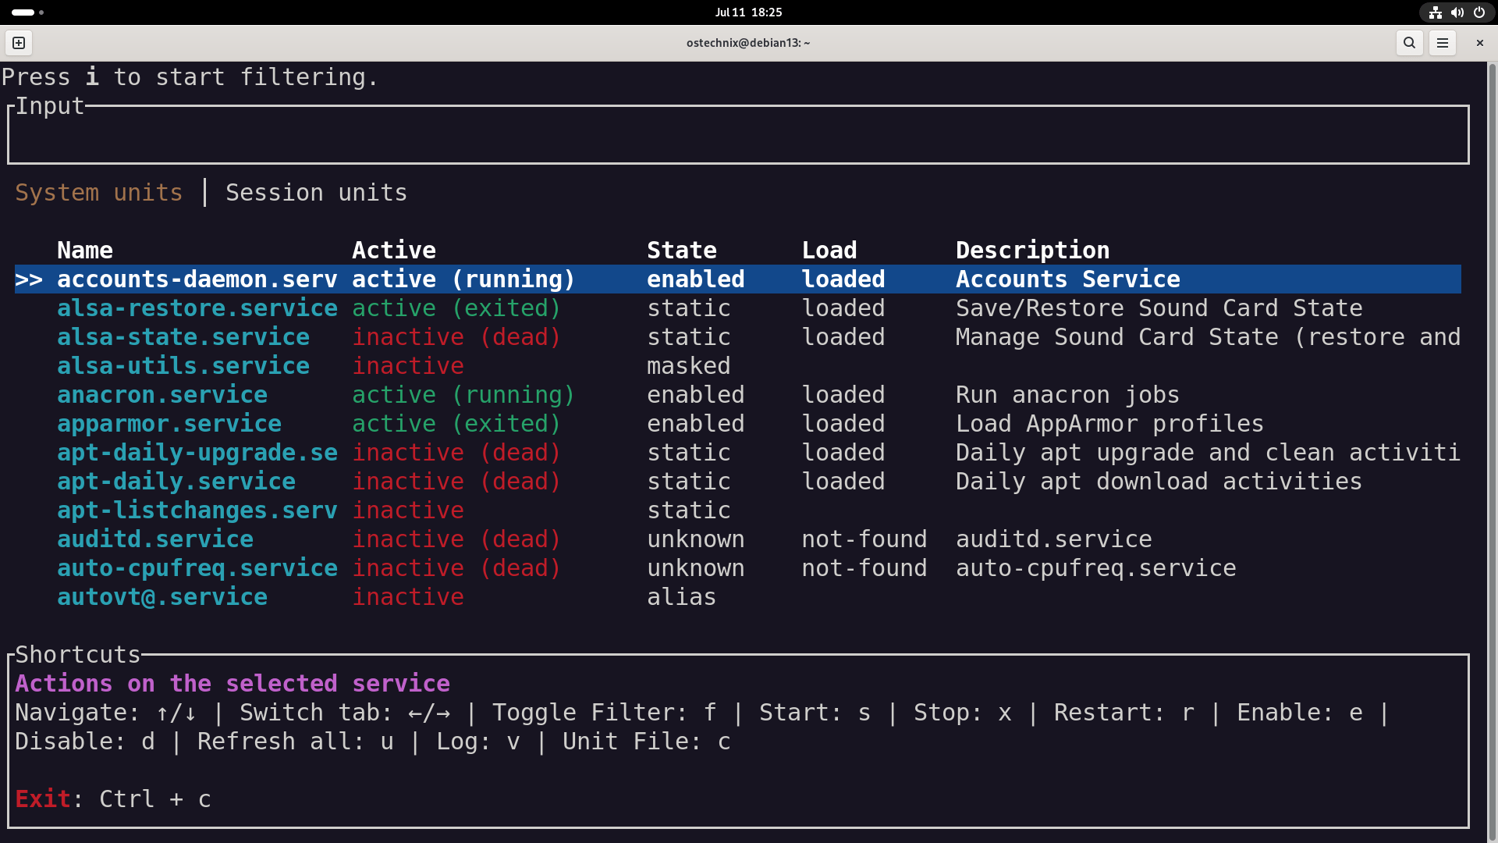
Task: Click the network icon in the system tray
Action: (x=1436, y=12)
